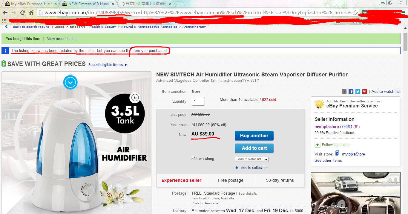
Task: Close the NEW Simtech AIR Humidifier tab
Action: (x=113, y=4)
